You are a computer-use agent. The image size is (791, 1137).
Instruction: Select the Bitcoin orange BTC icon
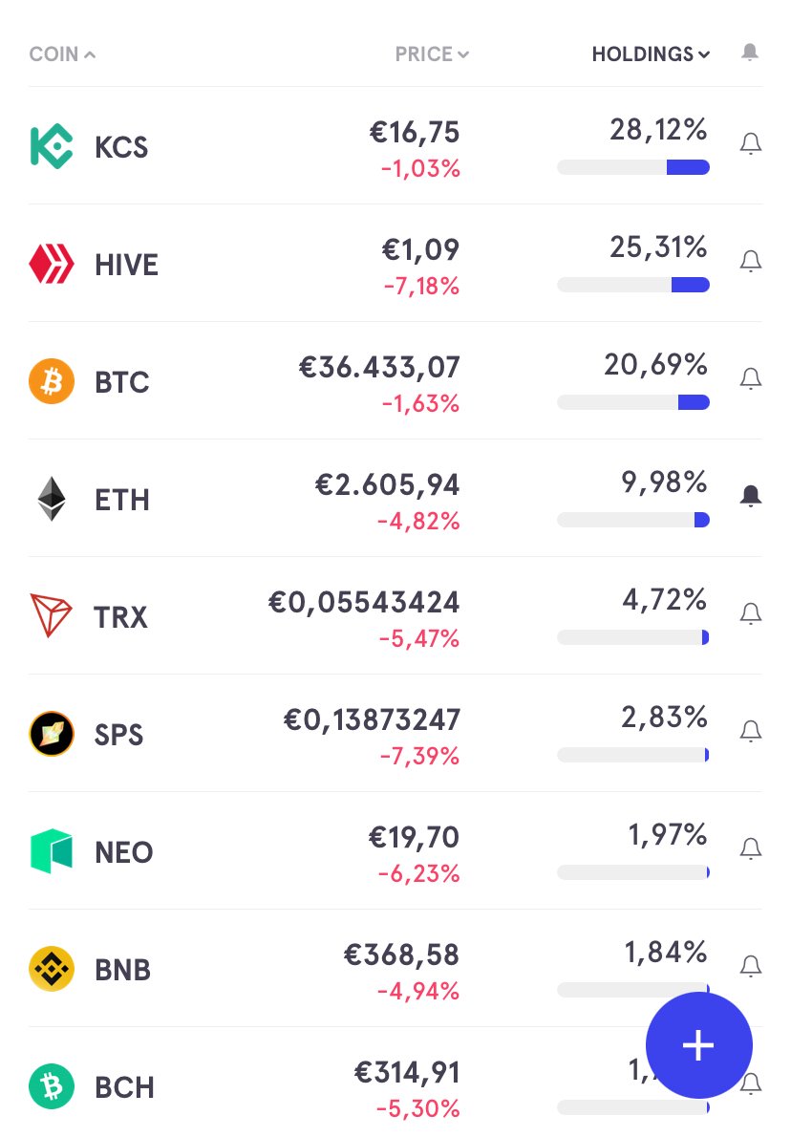click(x=52, y=381)
